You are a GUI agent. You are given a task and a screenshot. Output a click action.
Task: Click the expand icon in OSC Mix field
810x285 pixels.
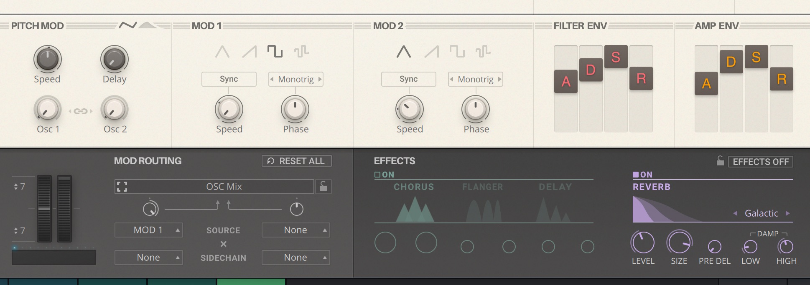point(122,187)
